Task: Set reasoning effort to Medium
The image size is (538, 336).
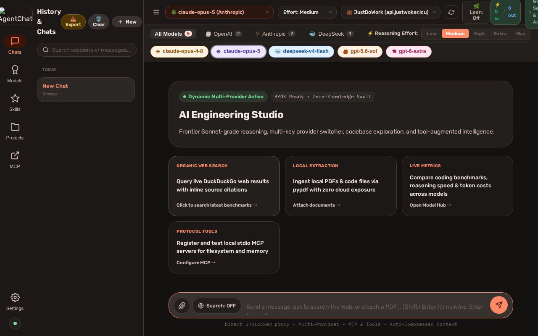Action: point(455,34)
